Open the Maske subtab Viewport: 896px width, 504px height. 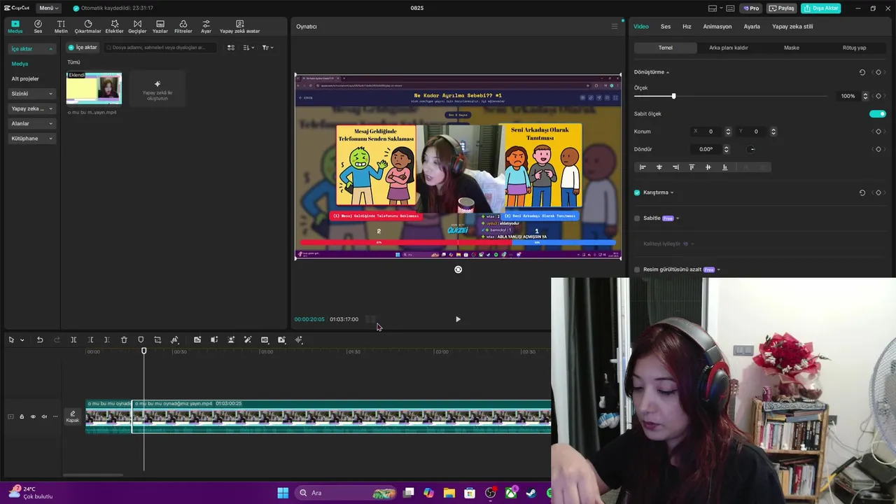(792, 48)
